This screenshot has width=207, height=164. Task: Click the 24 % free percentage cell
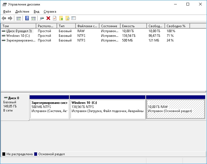[170, 40]
